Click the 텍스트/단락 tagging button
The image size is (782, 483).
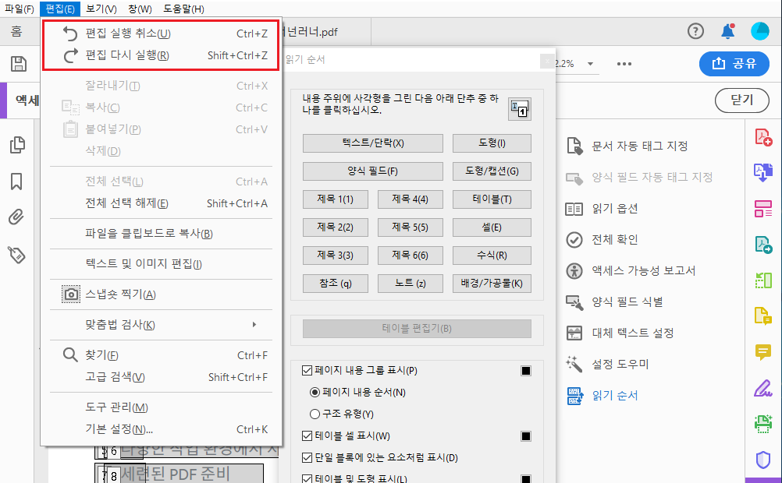pos(372,143)
